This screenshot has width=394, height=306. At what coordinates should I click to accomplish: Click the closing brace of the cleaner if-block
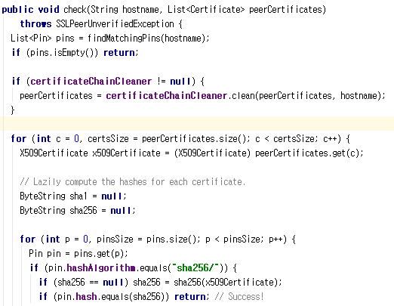tap(13, 110)
